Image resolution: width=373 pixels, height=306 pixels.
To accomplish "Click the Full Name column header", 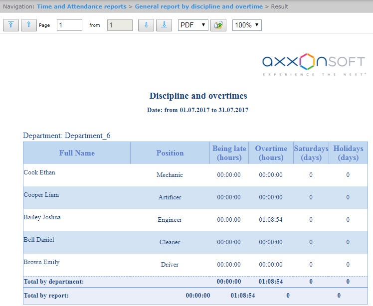I will (77, 153).
